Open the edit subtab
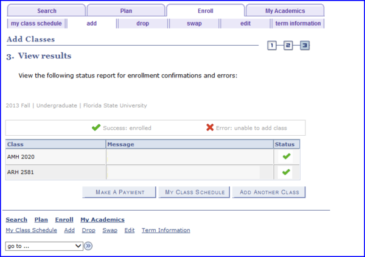 tap(245, 23)
